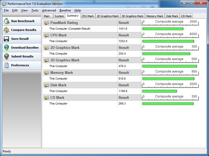Click the Save Result floppy disk icon
The height and width of the screenshot is (156, 209).
pos(6,39)
